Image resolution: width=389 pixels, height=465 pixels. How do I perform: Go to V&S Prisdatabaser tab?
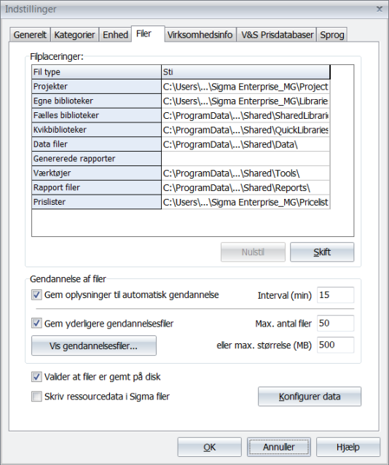coord(277,35)
